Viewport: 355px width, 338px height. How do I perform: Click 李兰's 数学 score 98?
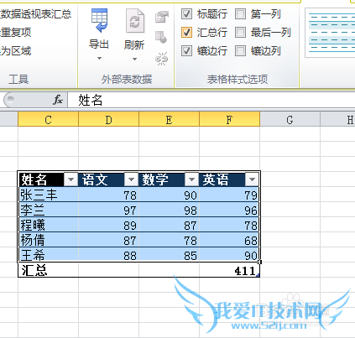point(170,210)
